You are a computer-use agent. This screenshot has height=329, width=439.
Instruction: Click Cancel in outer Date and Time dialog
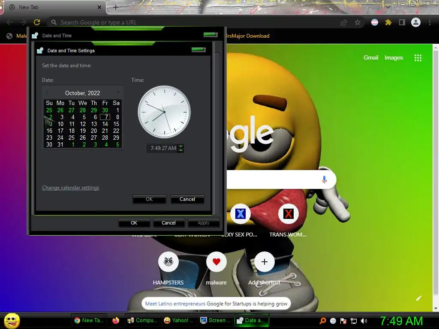point(168,223)
